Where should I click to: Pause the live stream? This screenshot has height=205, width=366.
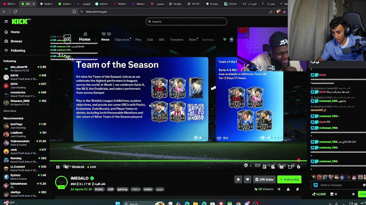pos(58,167)
